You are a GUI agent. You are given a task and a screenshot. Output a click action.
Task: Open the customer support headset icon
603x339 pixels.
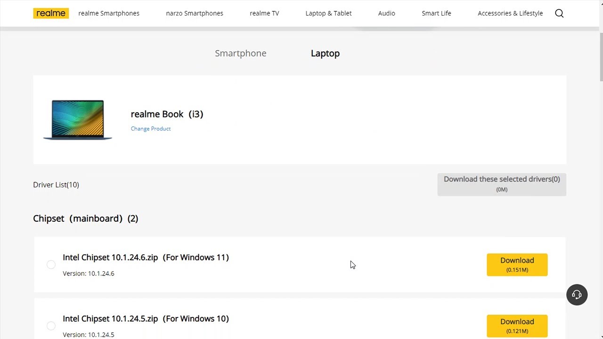577,295
